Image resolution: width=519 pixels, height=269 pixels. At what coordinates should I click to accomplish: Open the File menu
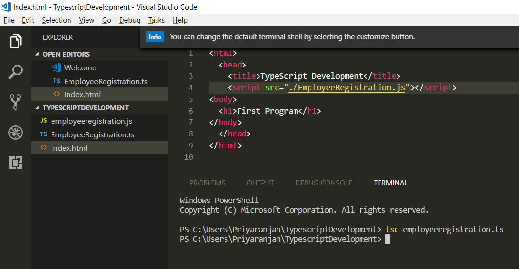click(x=9, y=20)
